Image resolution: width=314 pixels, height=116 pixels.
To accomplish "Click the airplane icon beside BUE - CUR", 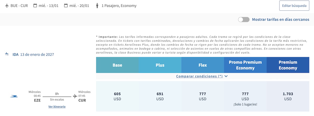I will 7,5.
